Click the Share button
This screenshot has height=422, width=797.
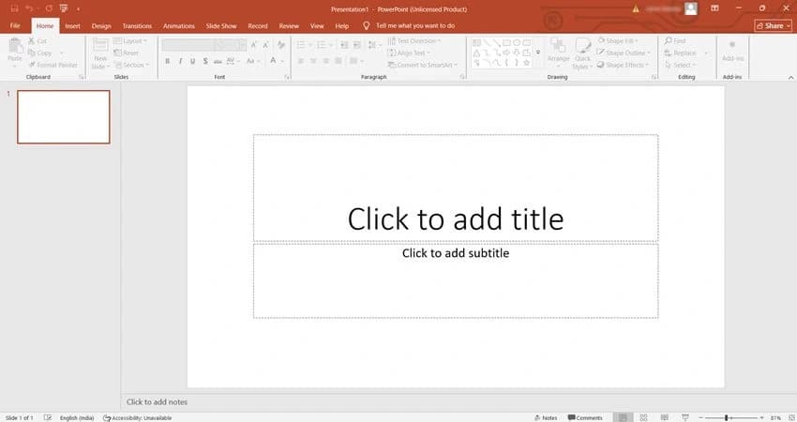coord(774,25)
